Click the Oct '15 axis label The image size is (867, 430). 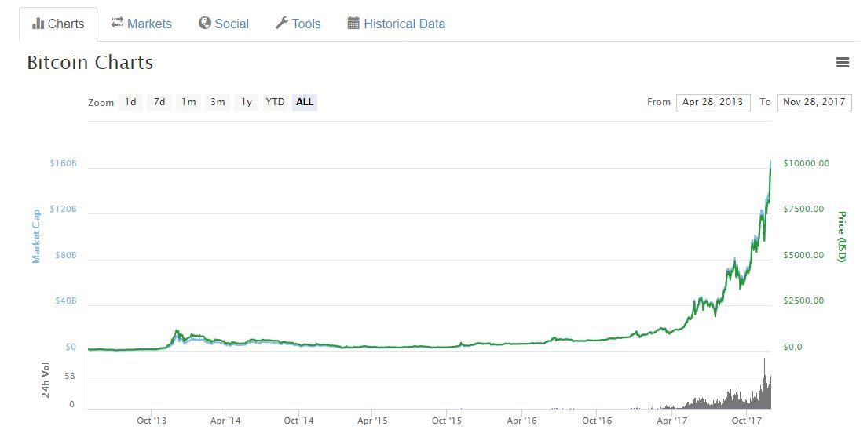point(447,421)
